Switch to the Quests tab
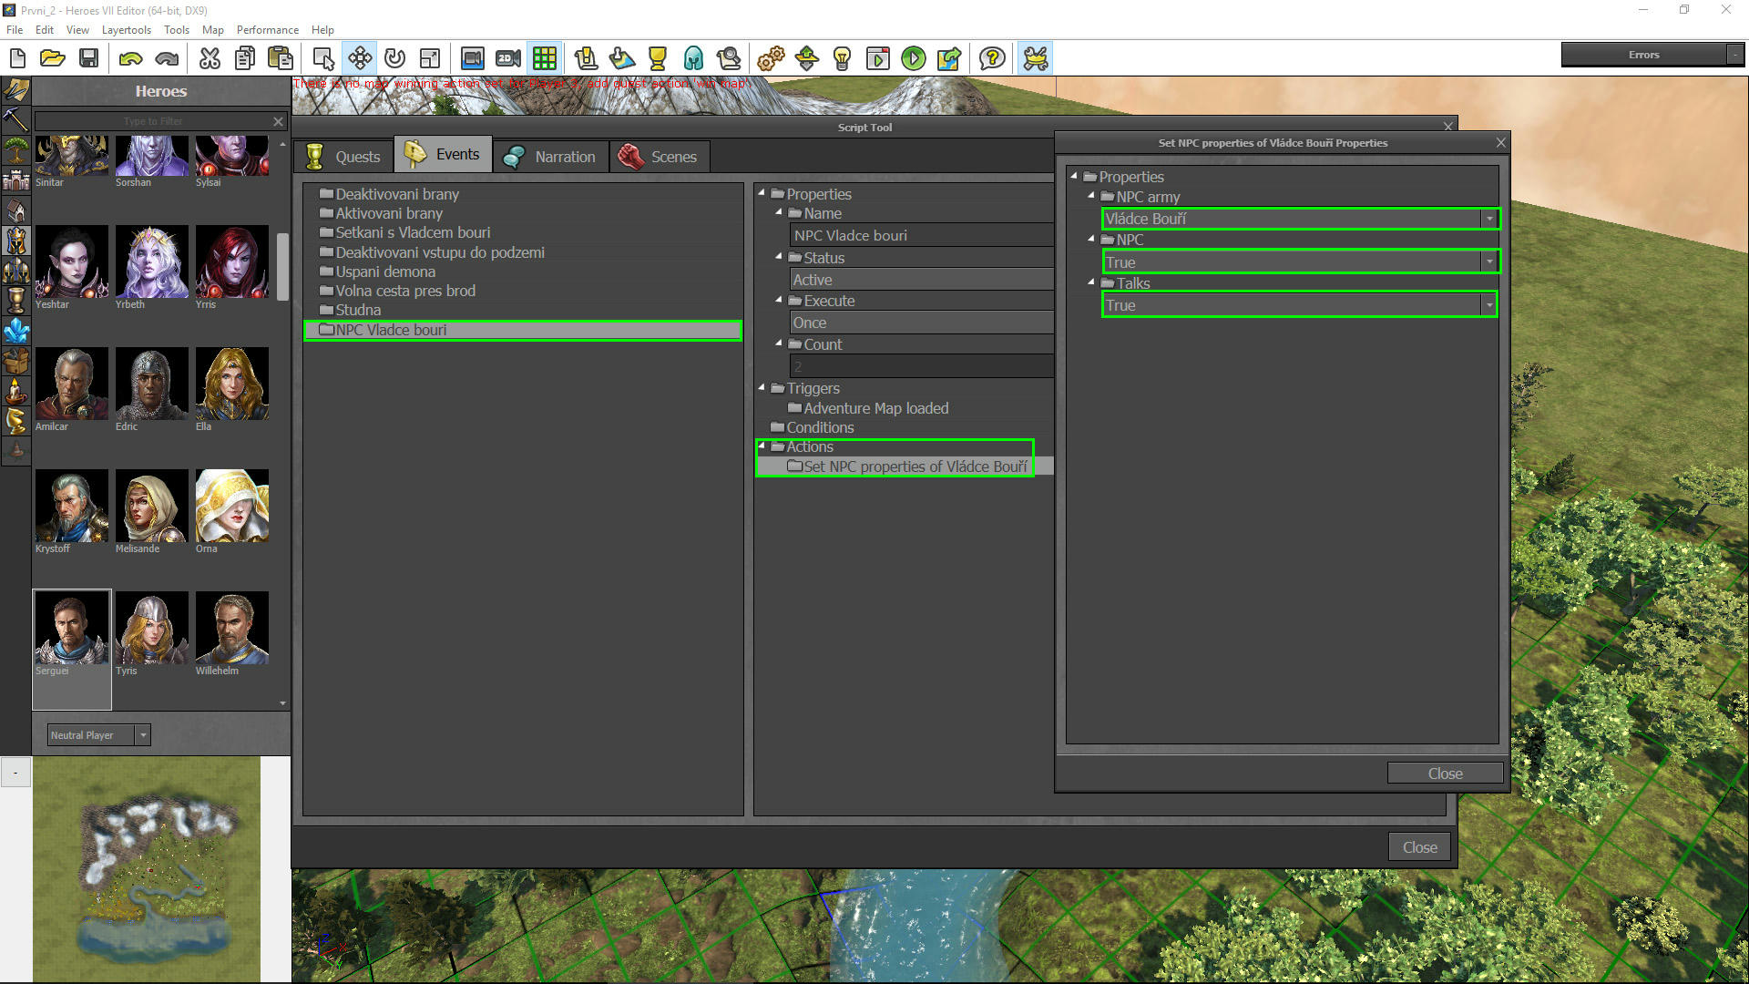 (343, 157)
